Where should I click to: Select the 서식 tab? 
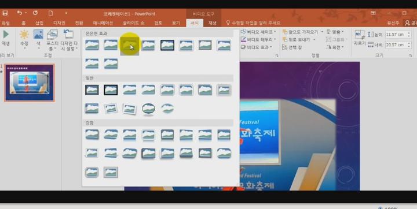(x=195, y=23)
